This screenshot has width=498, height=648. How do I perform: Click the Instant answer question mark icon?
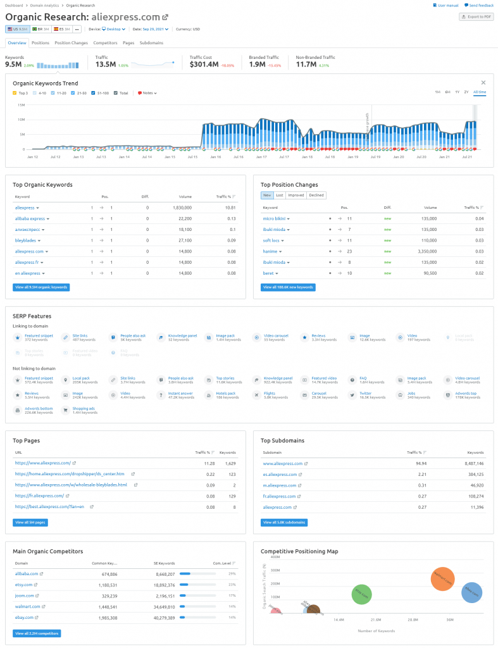tap(161, 396)
